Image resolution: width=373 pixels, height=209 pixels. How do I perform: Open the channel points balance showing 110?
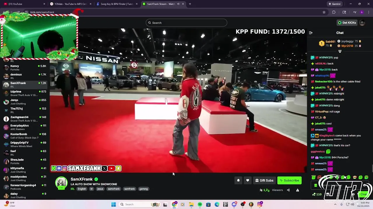[317, 194]
